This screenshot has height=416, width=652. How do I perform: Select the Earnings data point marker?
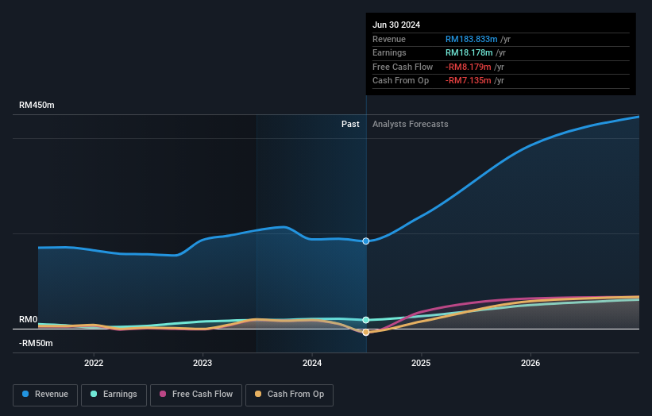366,320
